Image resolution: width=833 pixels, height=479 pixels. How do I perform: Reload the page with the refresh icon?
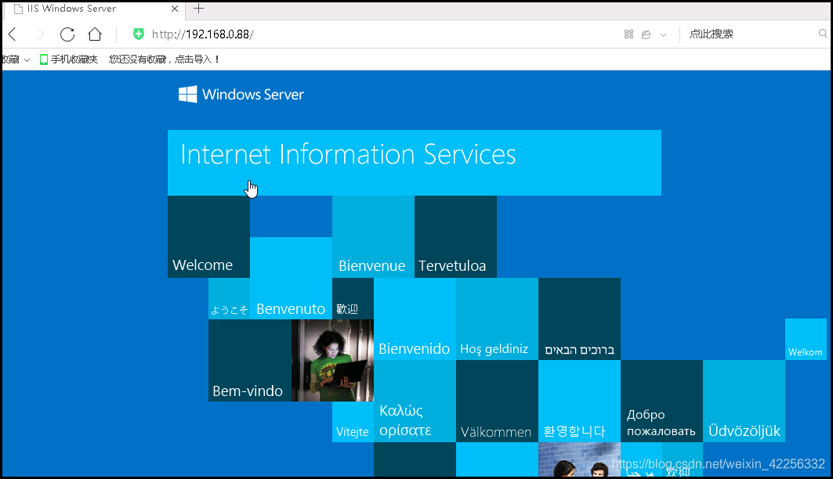(67, 34)
